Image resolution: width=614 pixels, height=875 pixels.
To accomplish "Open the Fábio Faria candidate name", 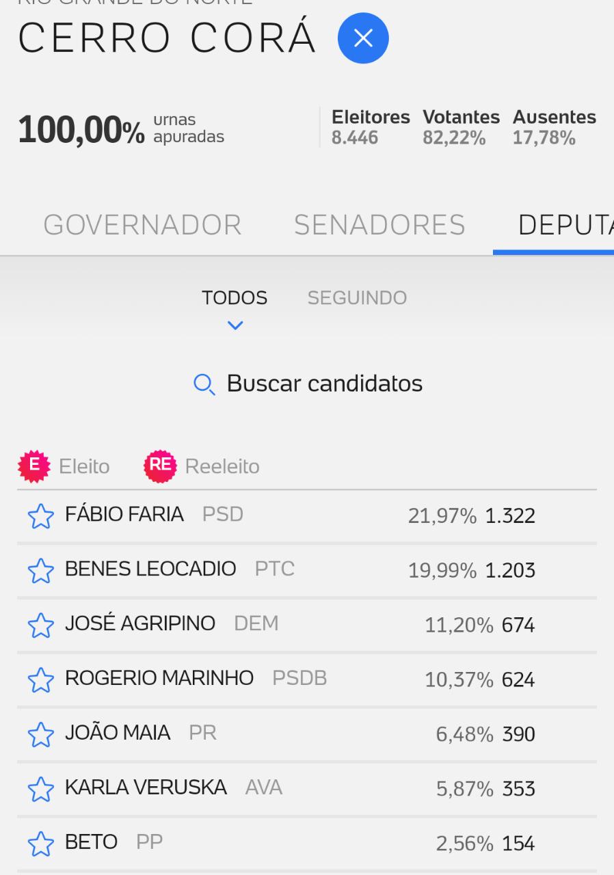I will point(124,514).
